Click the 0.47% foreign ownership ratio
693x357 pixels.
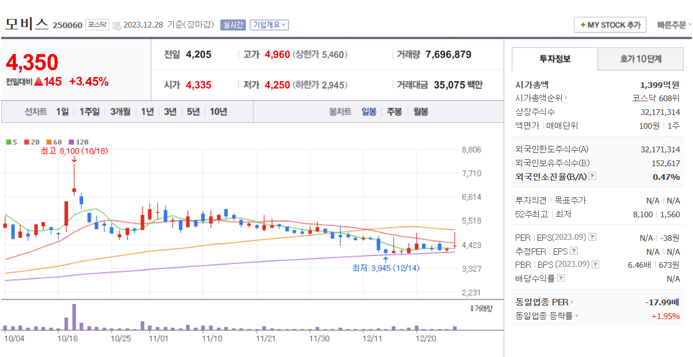tap(667, 176)
